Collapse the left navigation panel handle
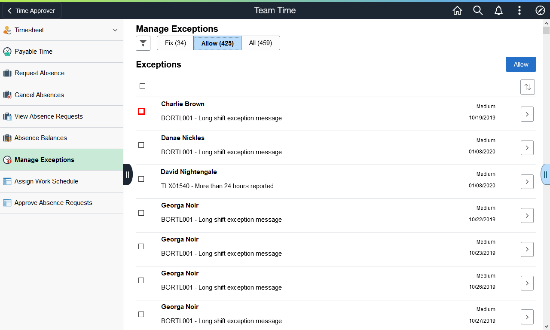Viewport: 550px width, 330px height. coord(128,174)
